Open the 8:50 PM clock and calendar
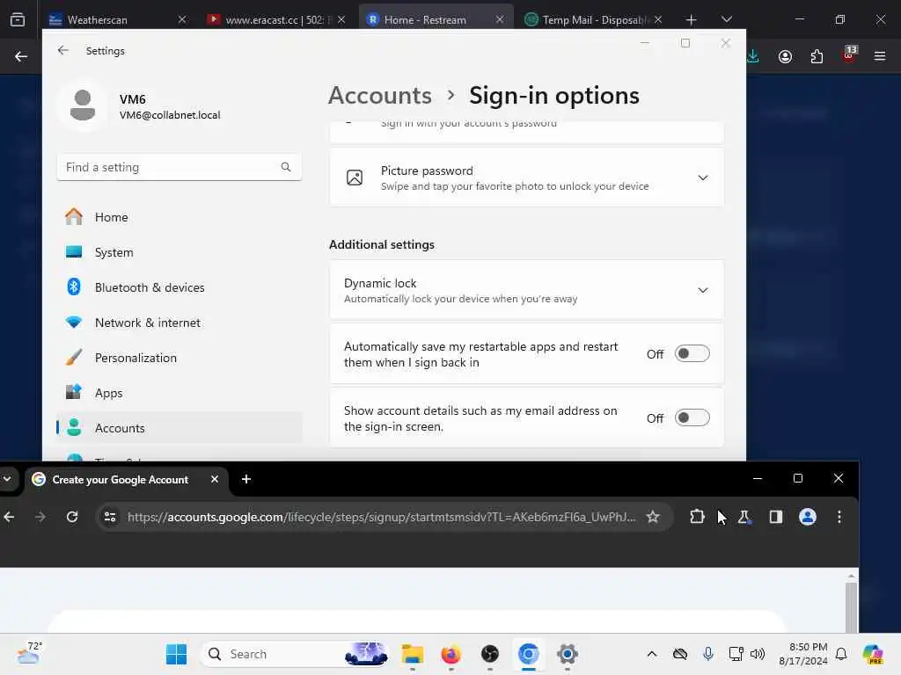 pyautogui.click(x=803, y=654)
